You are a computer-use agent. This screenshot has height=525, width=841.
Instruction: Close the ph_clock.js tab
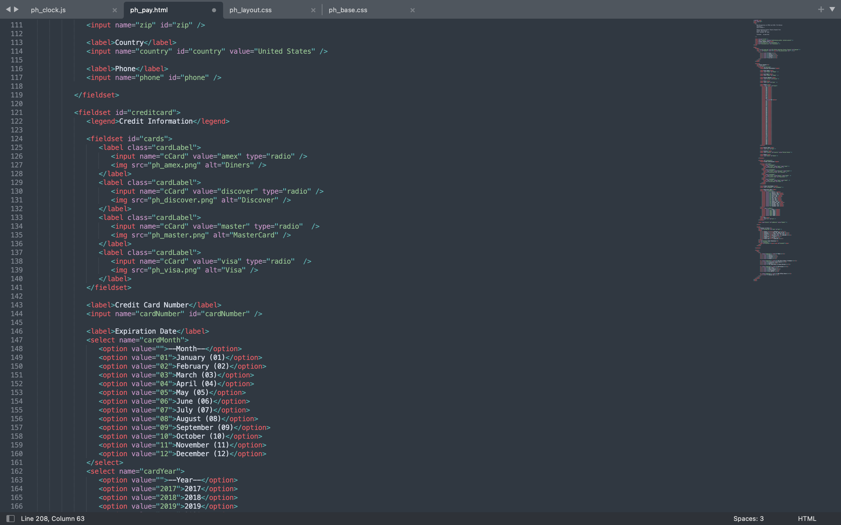[x=115, y=10]
